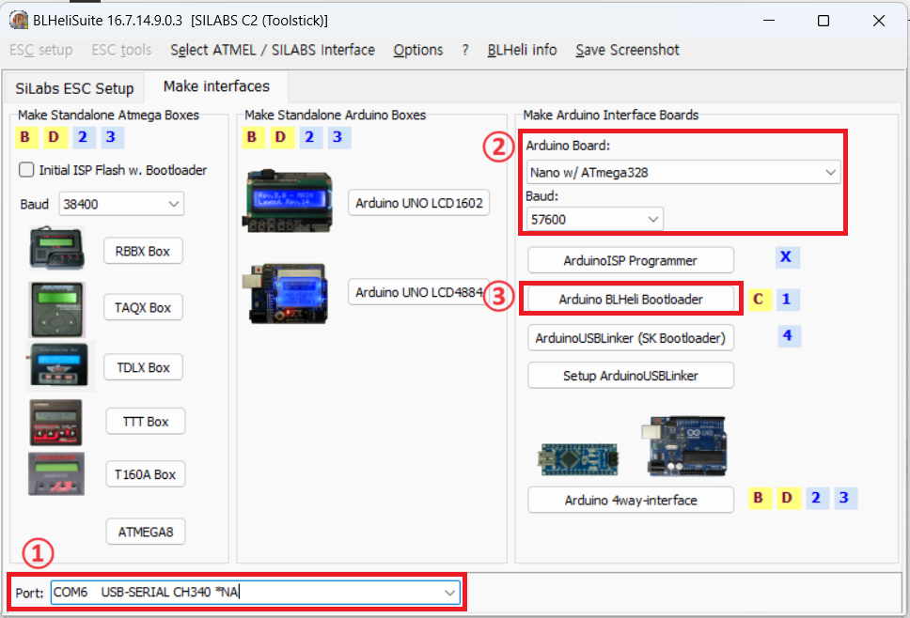Screen dimensions: 910x618
Task: Switch to the SiLabs ESC Setup tab
Action: point(74,88)
